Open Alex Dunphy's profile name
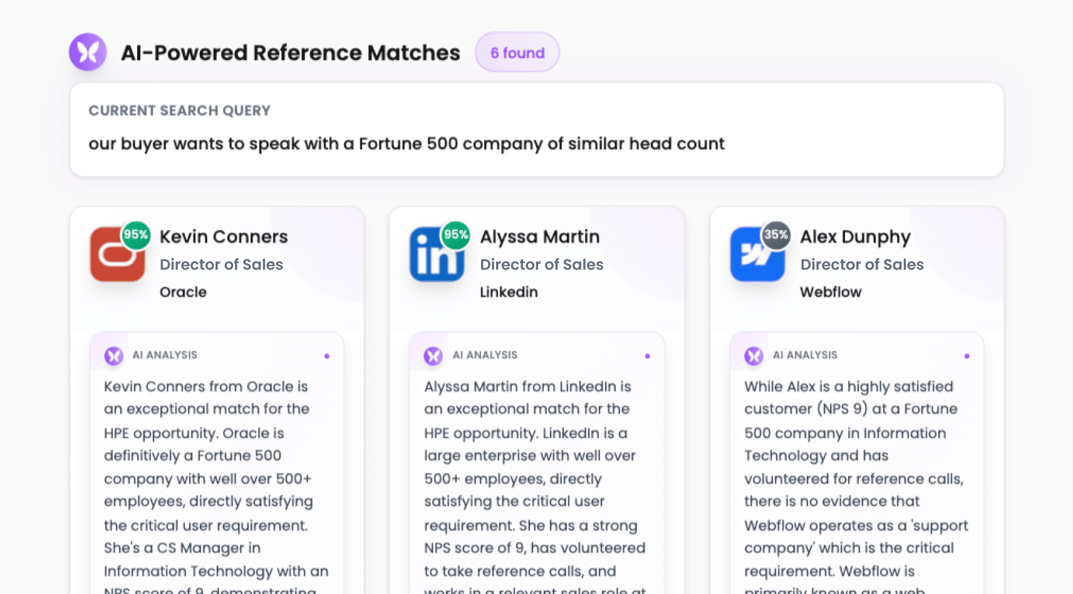Screen dimensions: 1073x594 [x=855, y=237]
